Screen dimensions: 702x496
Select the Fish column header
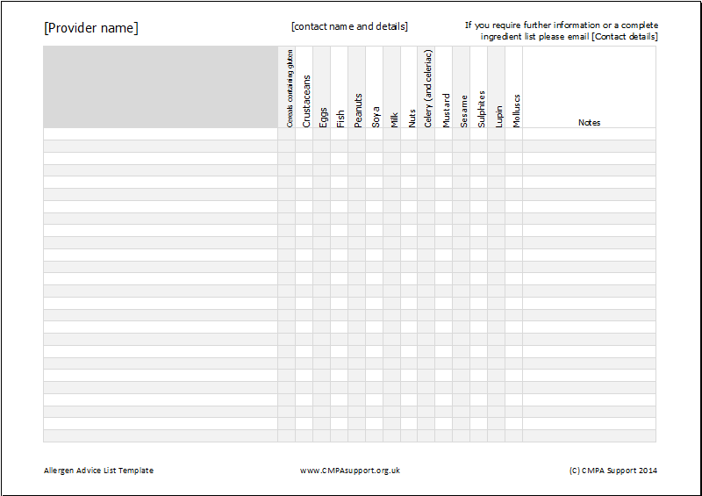point(340,119)
